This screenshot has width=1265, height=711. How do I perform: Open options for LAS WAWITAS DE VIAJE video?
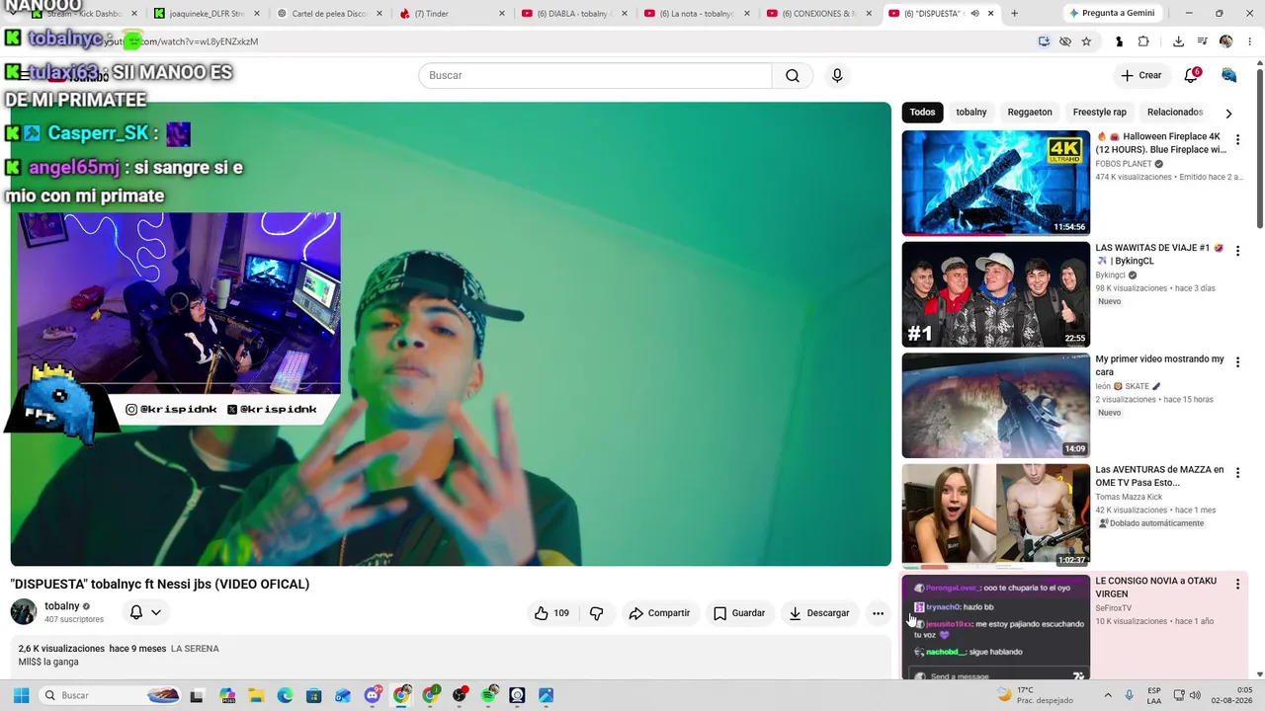[x=1237, y=251]
